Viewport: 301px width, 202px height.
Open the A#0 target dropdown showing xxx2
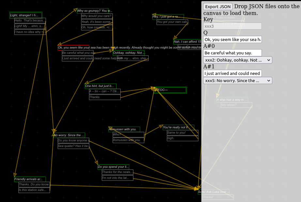pyautogui.click(x=237, y=60)
